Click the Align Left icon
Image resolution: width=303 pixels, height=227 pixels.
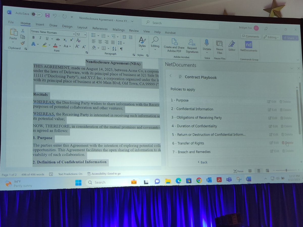(x=93, y=41)
